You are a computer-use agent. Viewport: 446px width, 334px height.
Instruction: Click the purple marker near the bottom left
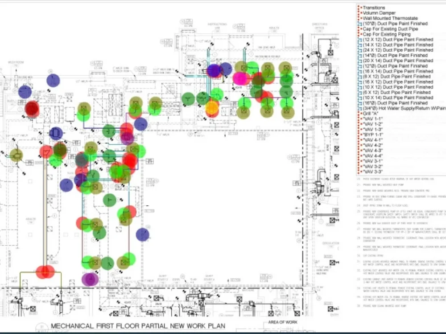click(91, 279)
